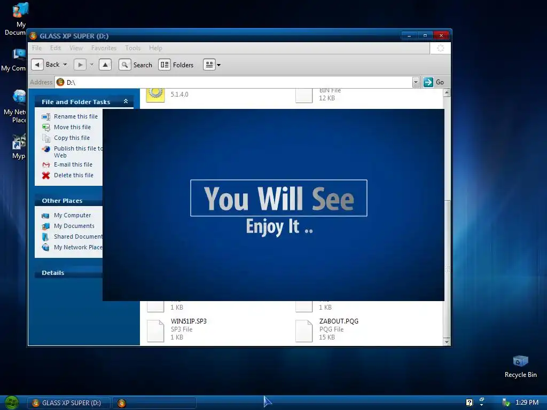The width and height of the screenshot is (547, 410).
Task: Open Shared Documents in Other Places
Action: point(78,236)
